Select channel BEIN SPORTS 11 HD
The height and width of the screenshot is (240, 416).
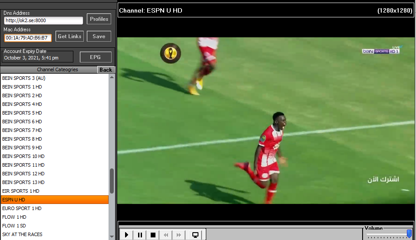(x=55, y=165)
